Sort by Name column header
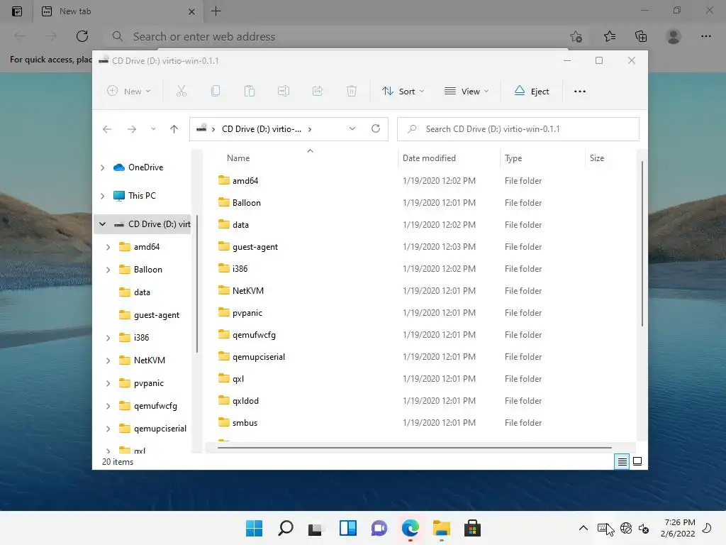Image resolution: width=726 pixels, height=545 pixels. point(238,158)
